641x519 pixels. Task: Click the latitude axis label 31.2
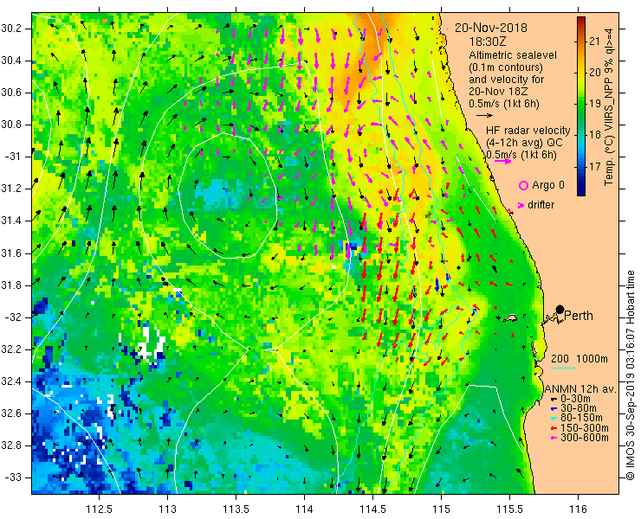coord(11,189)
